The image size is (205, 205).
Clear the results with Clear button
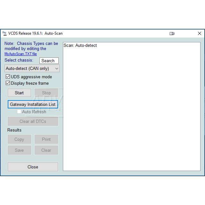click(46, 150)
